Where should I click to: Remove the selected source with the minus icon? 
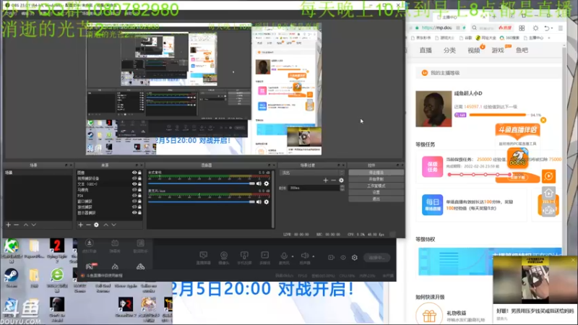coord(88,225)
